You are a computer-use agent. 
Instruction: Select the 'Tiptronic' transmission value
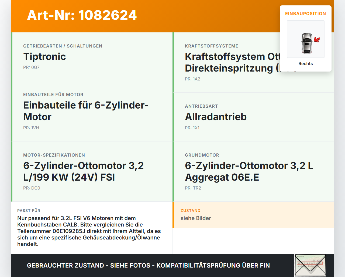coord(44,56)
